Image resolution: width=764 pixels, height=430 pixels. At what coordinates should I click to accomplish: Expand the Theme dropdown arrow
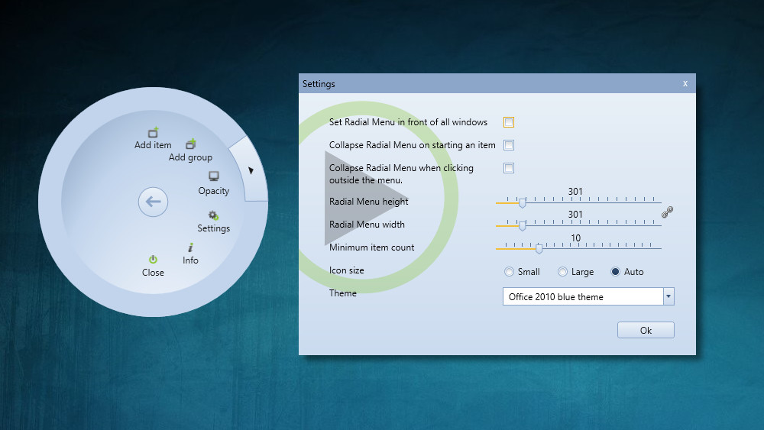click(x=668, y=297)
